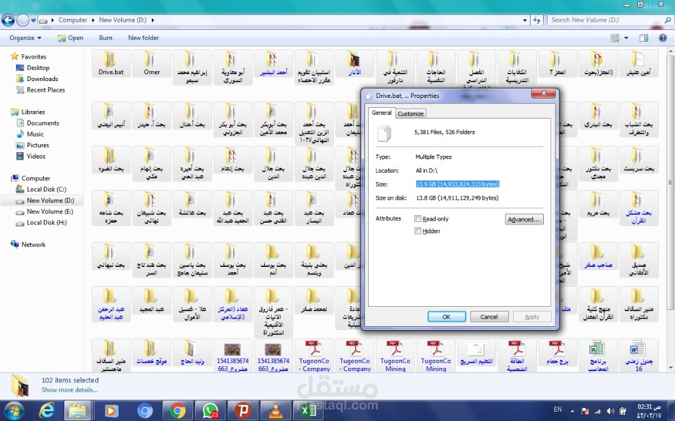
Task: Click Show more details link
Action: click(x=69, y=390)
